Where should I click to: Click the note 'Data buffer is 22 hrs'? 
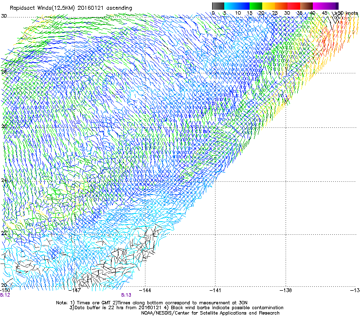[x=100, y=308]
